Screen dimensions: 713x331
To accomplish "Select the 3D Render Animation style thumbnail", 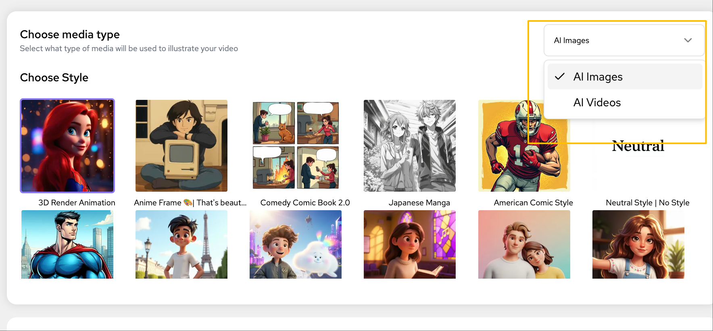I will [x=67, y=146].
